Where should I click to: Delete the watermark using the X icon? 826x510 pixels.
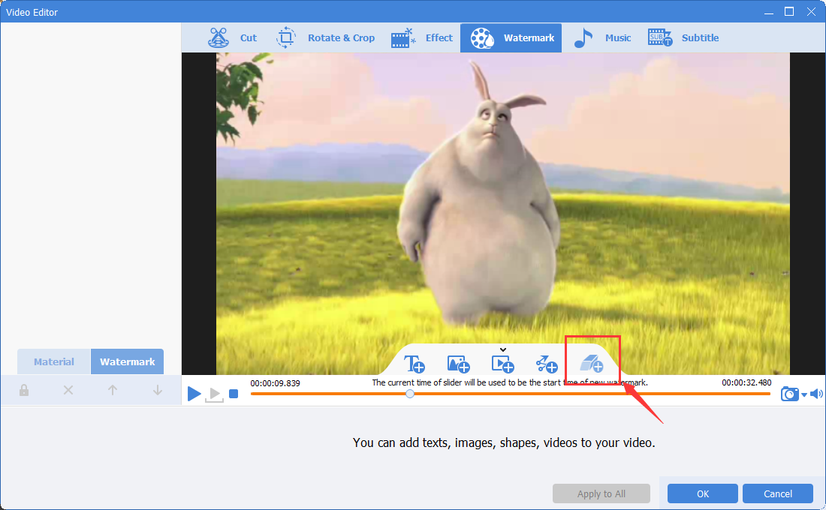click(x=68, y=390)
